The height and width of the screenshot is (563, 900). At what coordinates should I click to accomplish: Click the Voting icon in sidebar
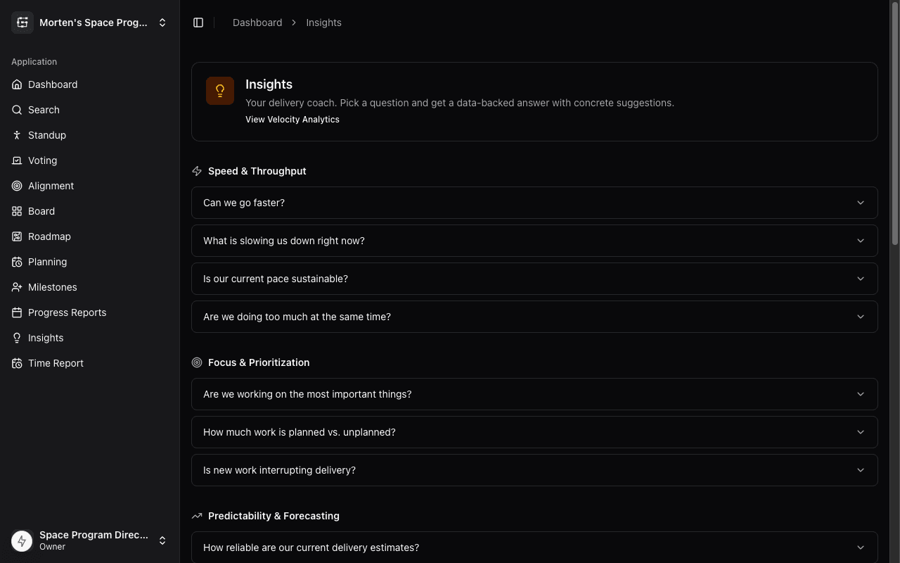click(17, 160)
